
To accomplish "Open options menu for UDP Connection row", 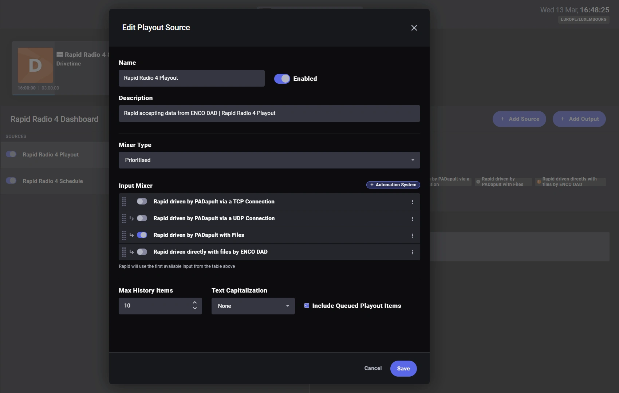I will pos(413,219).
